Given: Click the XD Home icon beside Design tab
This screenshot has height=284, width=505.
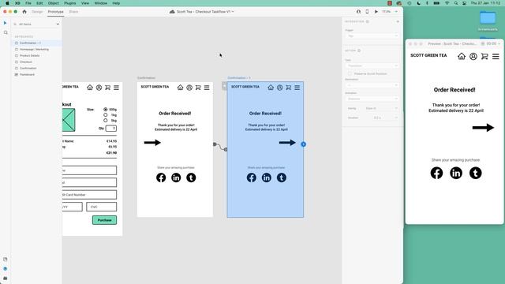Looking at the screenshot, I should (24, 12).
